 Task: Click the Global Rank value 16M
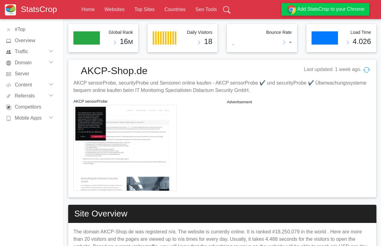click(126, 42)
